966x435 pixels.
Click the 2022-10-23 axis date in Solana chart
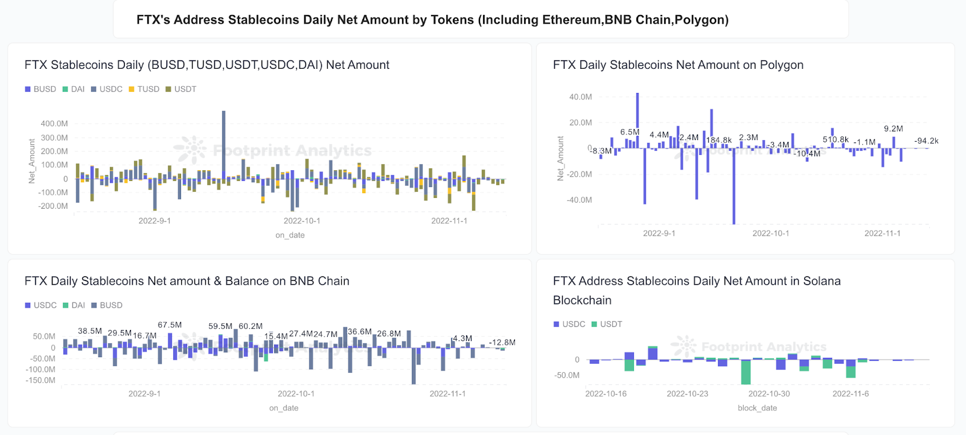(x=687, y=394)
